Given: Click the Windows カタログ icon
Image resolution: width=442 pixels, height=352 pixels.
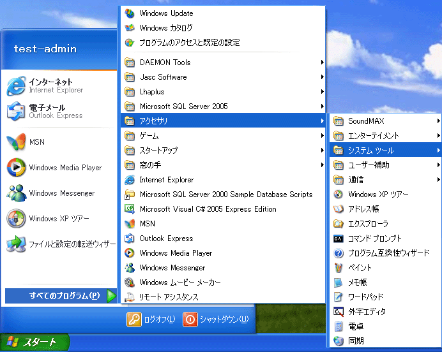Looking at the screenshot, I should click(130, 28).
